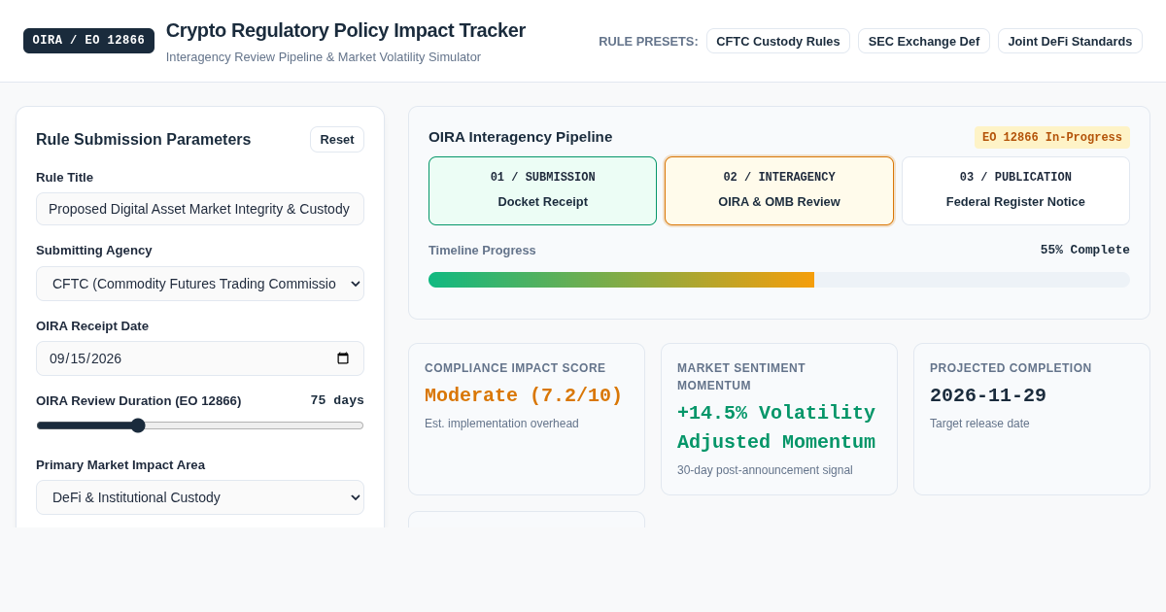Screen dimensions: 1166x612
Task: Select the 01 Submission Docket Receipt stage
Action: (x=542, y=190)
